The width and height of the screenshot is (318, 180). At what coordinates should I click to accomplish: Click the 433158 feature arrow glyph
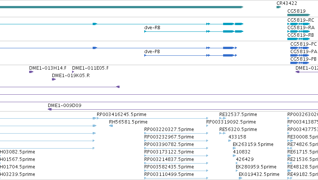pyautogui.click(x=230, y=141)
